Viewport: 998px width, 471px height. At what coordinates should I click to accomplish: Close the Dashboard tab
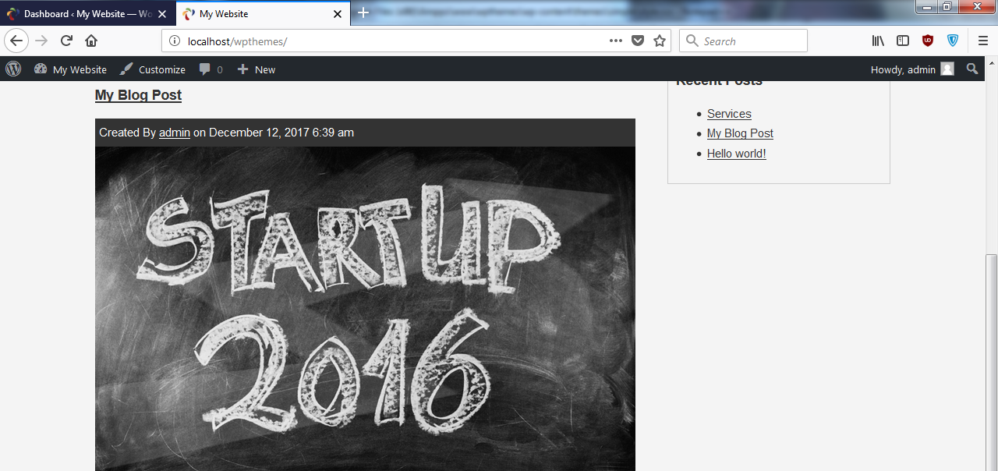[x=162, y=14]
